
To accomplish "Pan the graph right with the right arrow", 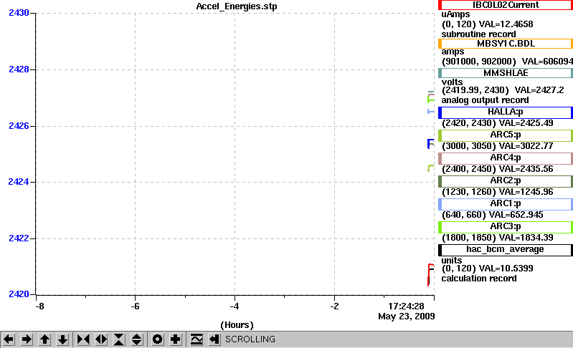I will (x=27, y=339).
